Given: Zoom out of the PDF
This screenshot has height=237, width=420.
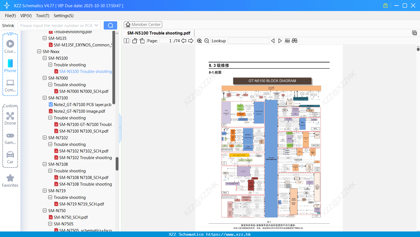Looking at the screenshot, I should click(x=207, y=41).
